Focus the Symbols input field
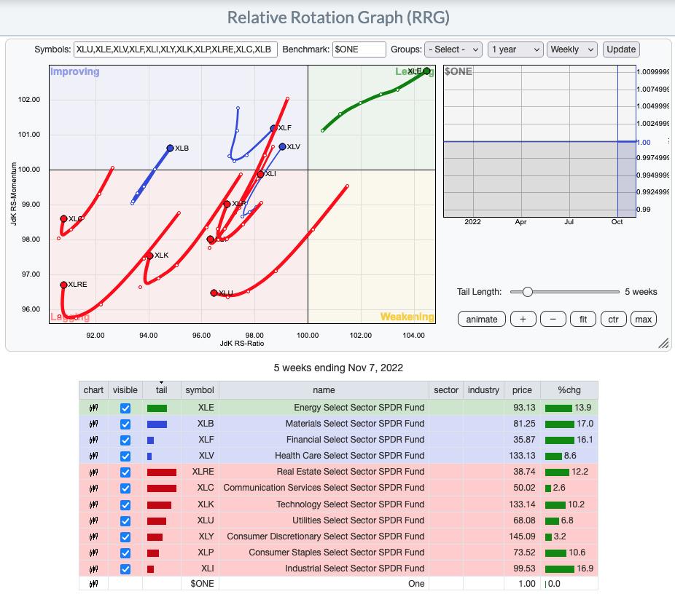This screenshot has height=594, width=675. [x=176, y=49]
